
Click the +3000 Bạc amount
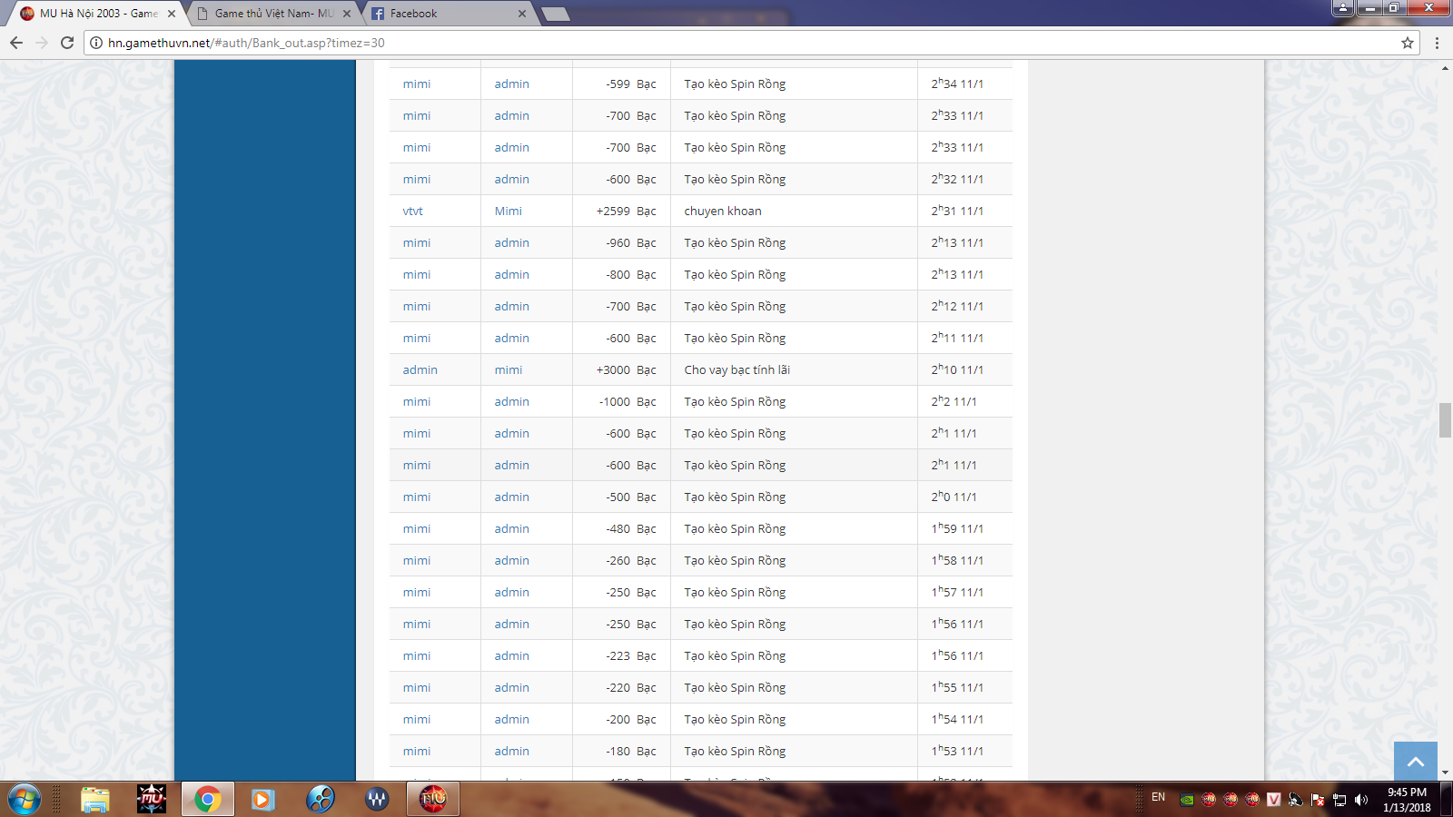(626, 369)
